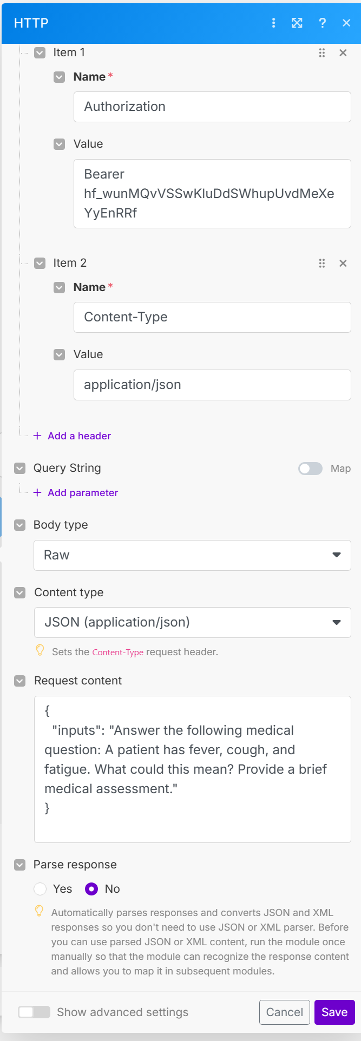Screen dimensions: 361x1041
Task: Open the help question mark icon
Action: coord(323,23)
